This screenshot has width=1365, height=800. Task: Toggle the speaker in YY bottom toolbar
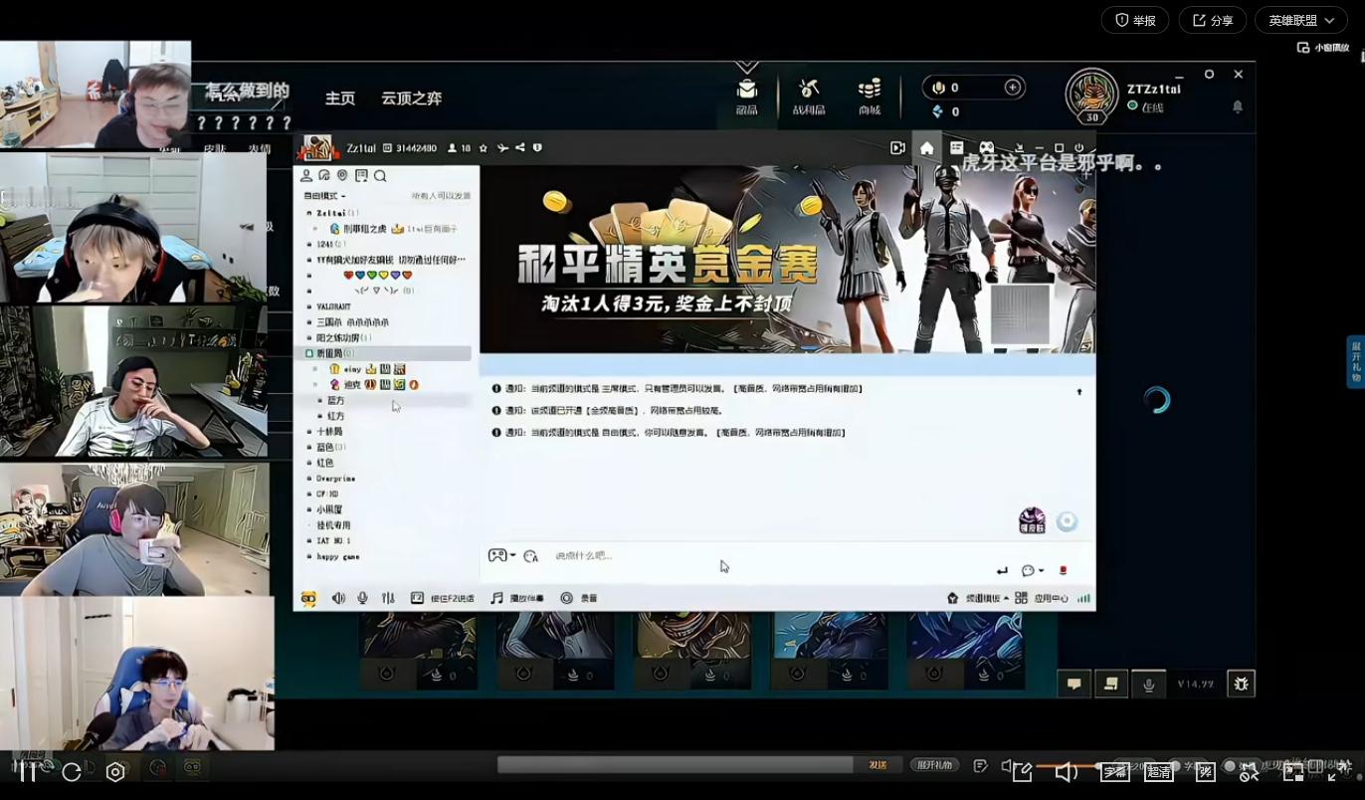(x=338, y=598)
